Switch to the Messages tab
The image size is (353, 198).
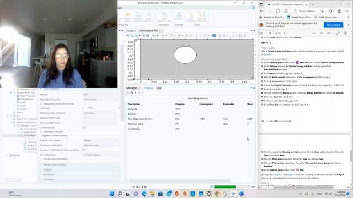tap(132, 88)
